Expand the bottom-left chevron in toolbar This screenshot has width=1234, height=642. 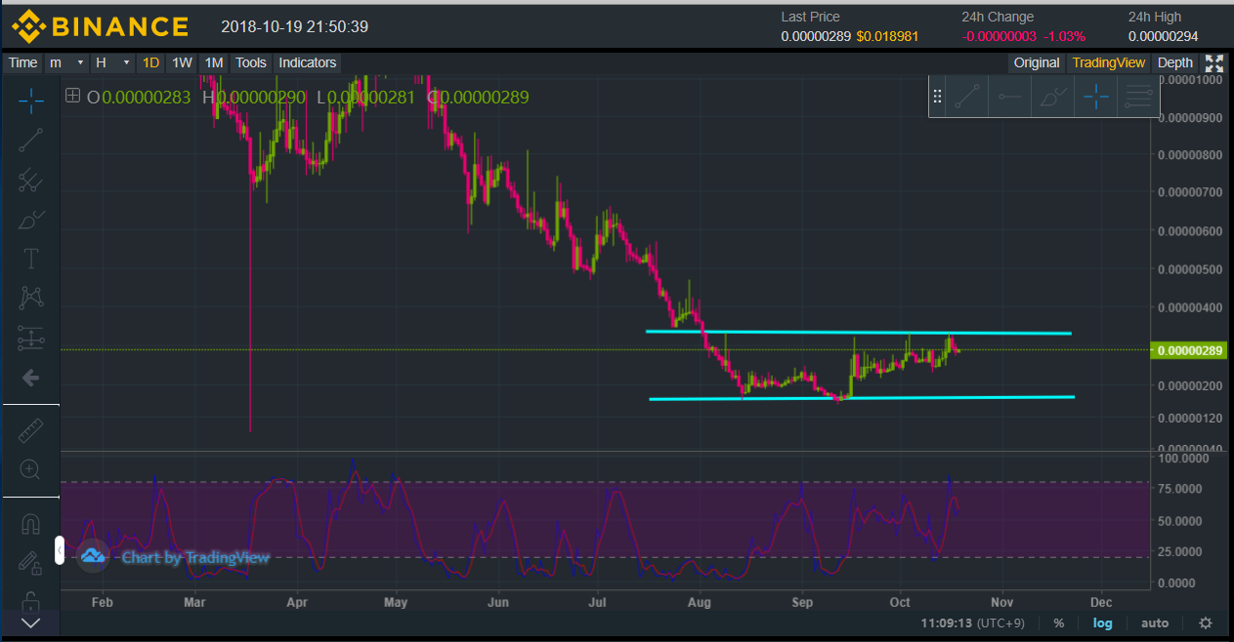pos(30,622)
